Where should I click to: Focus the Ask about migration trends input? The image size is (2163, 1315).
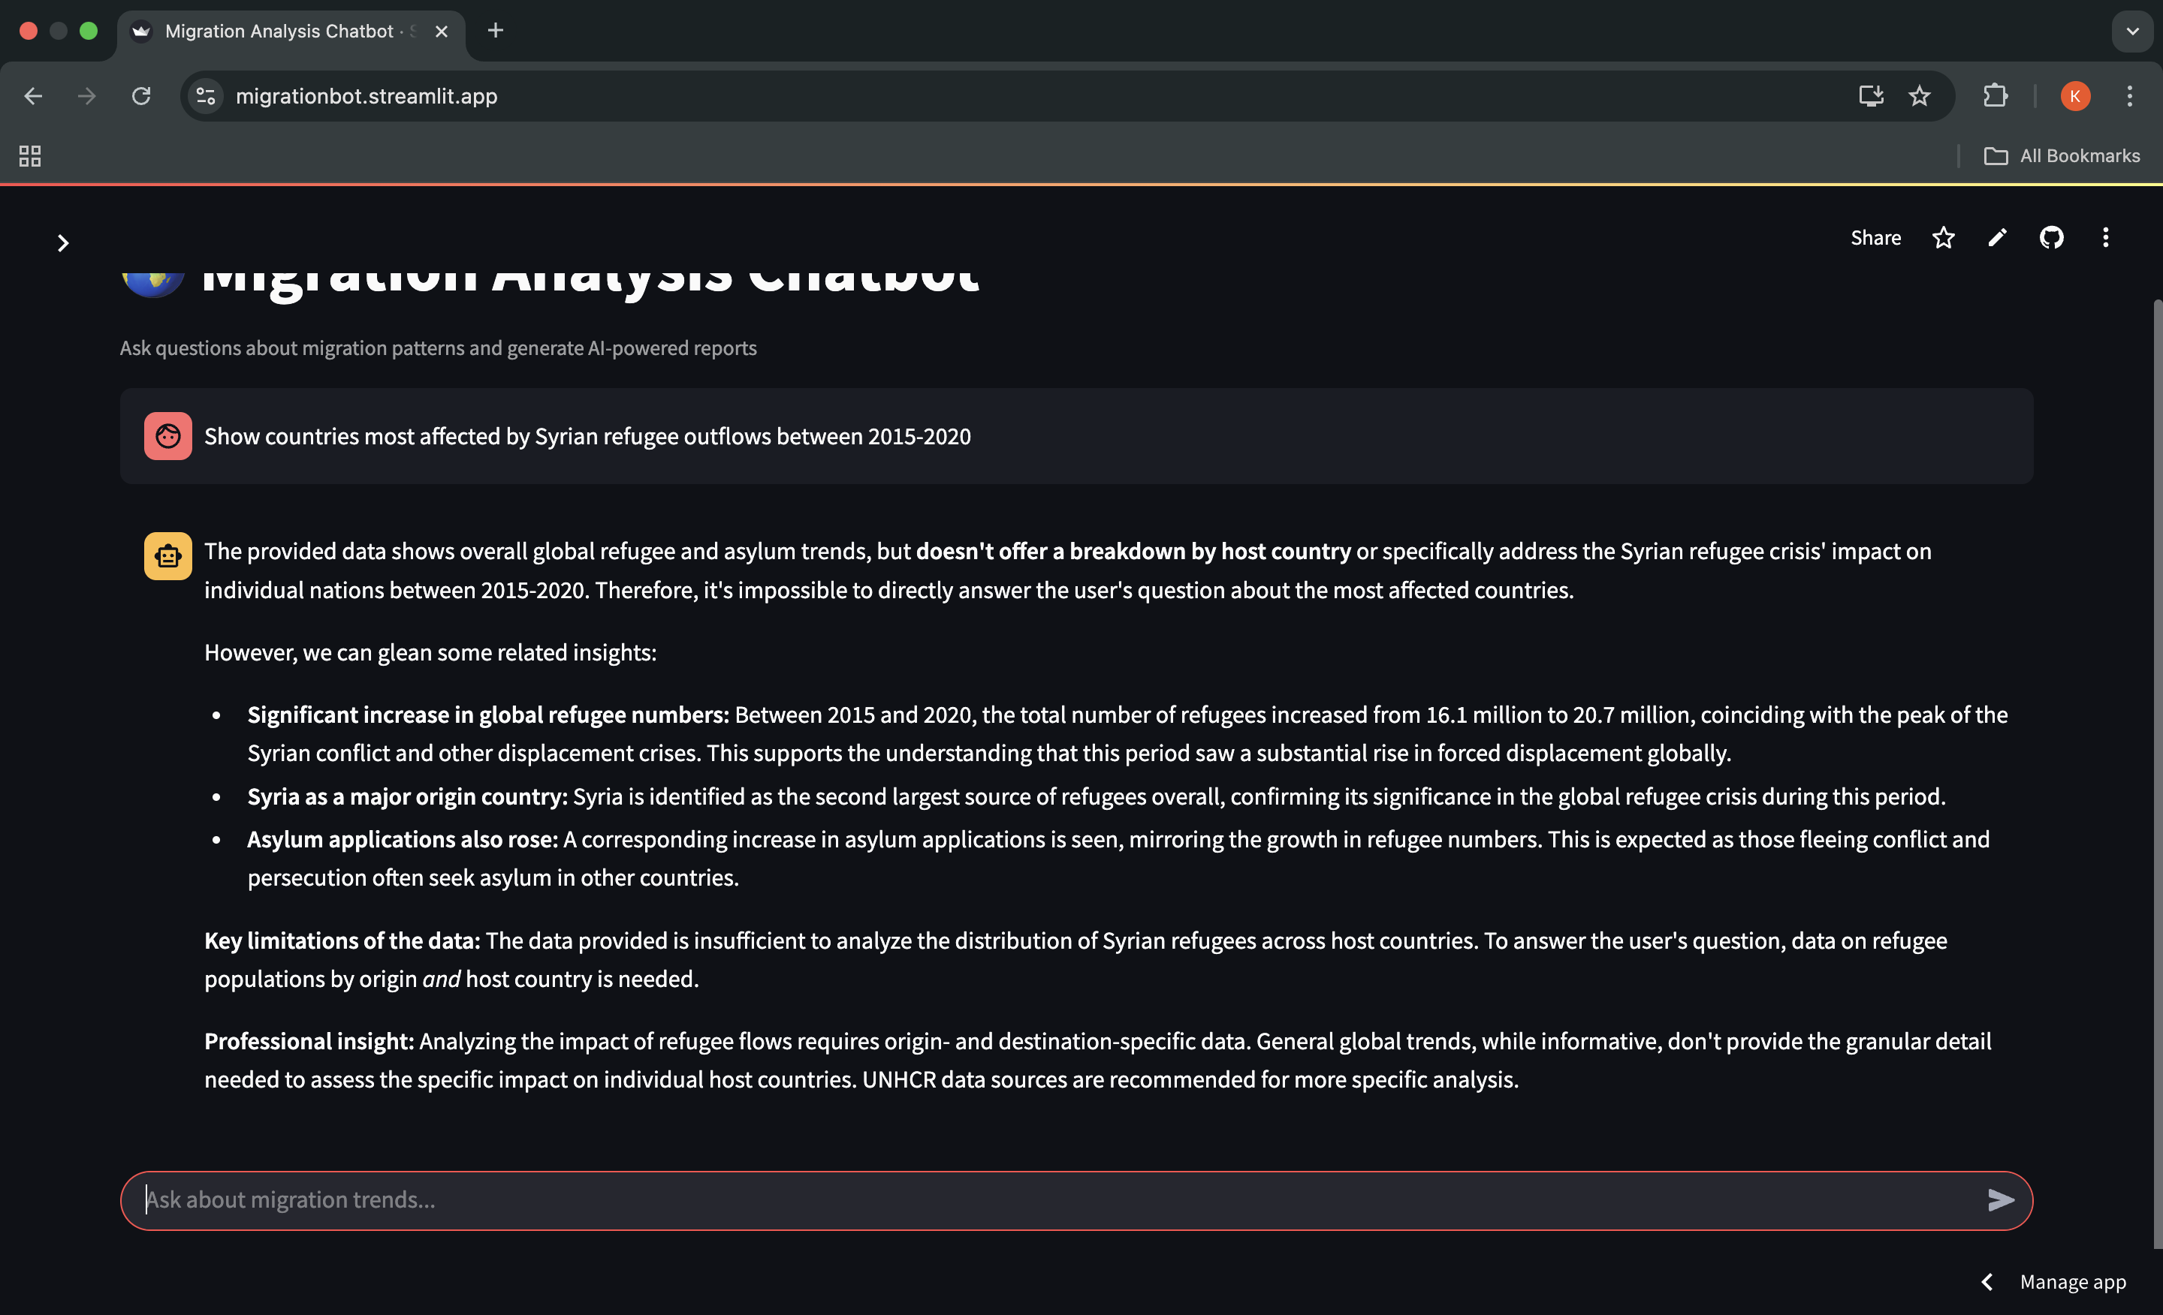pos(1054,1199)
